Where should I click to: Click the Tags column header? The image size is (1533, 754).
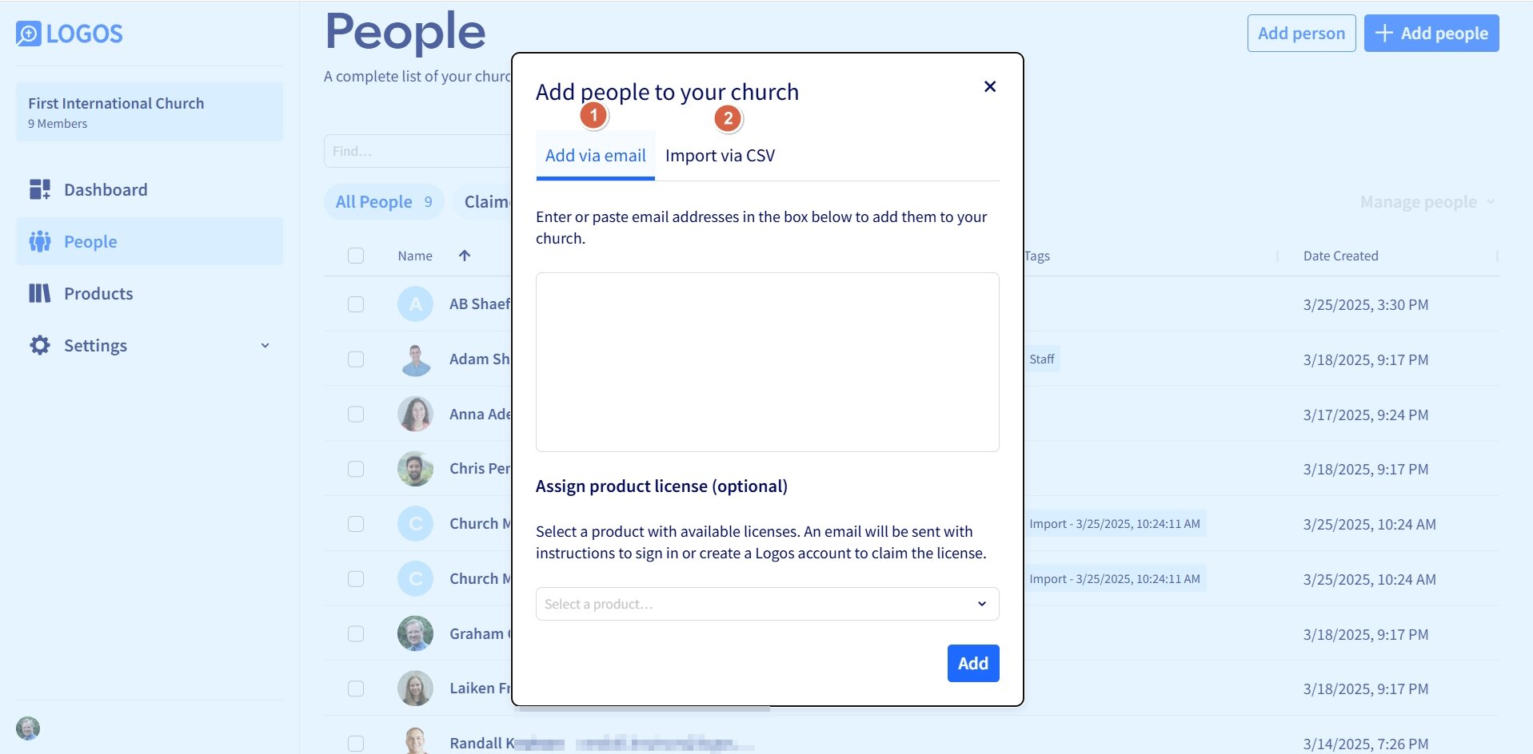click(1037, 256)
